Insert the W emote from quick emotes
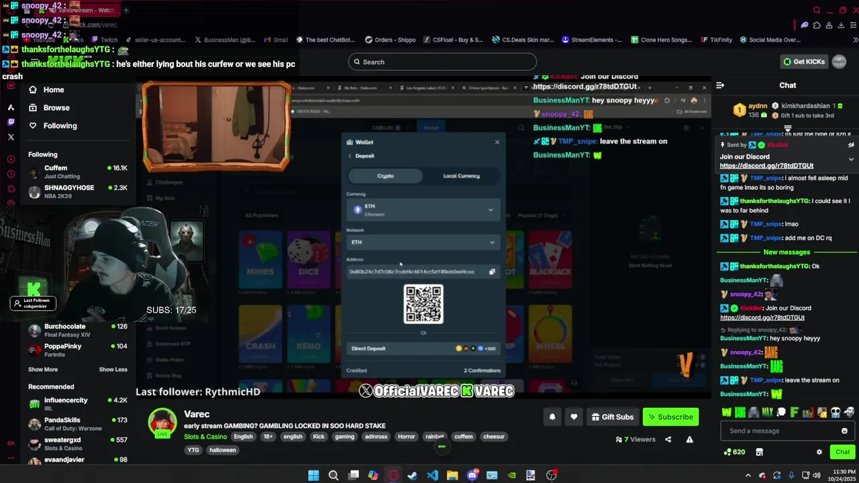The image size is (859, 483). 727,413
